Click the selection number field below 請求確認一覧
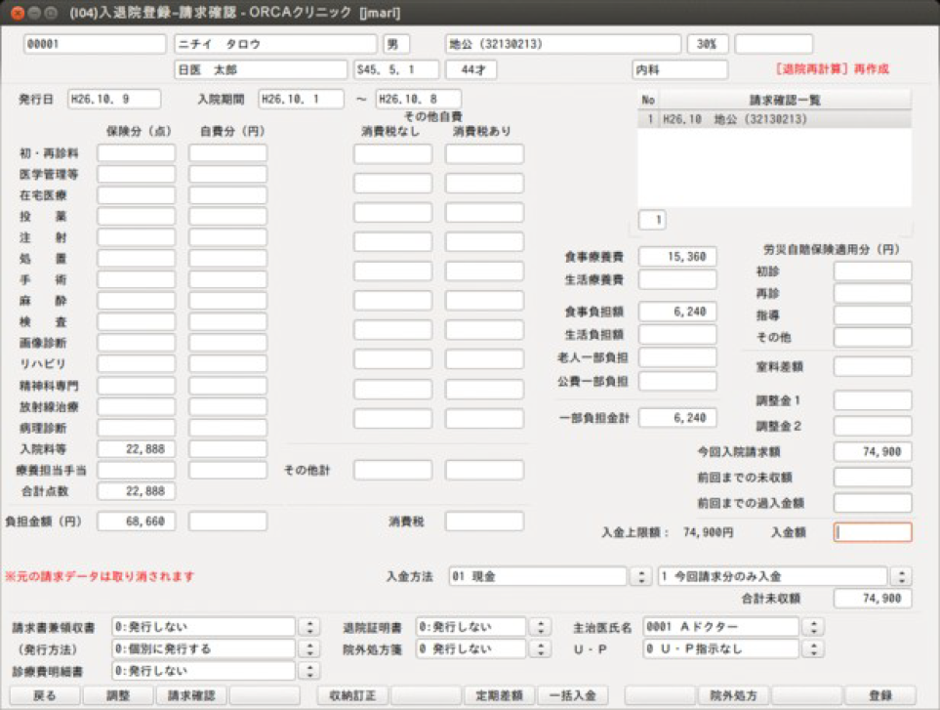Viewport: 940px width, 710px height. [652, 220]
